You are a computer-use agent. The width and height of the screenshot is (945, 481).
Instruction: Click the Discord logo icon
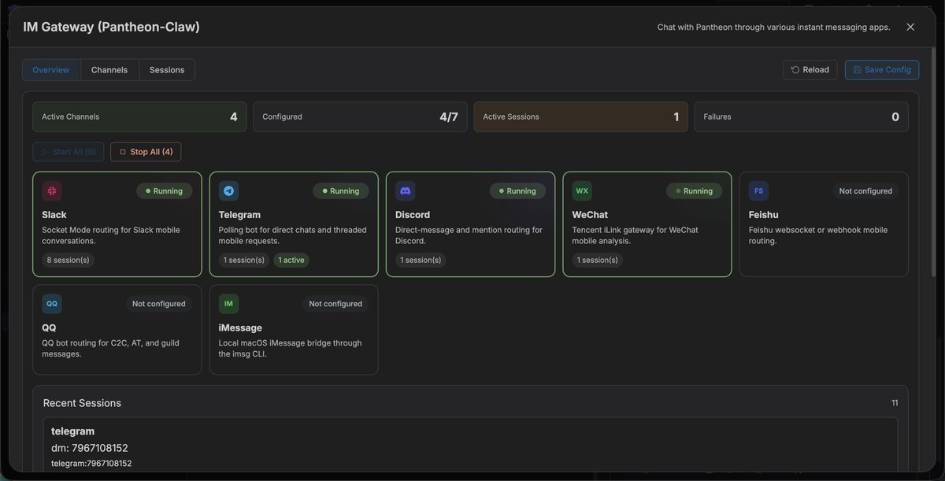coord(405,191)
